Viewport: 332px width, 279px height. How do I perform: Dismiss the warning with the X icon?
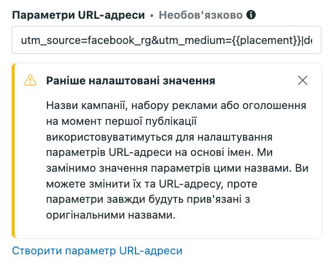[303, 80]
